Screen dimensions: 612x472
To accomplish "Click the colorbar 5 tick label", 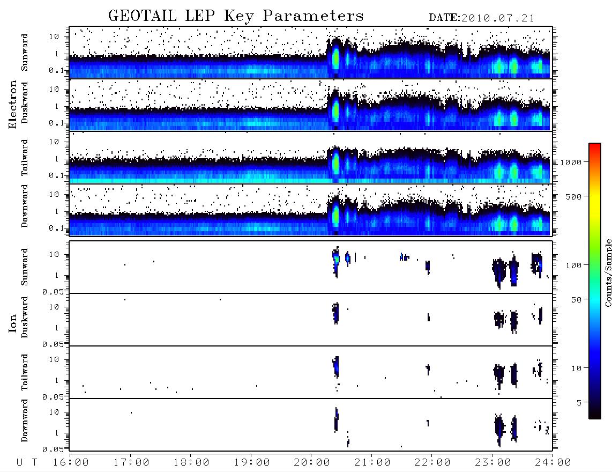I will pos(579,402).
